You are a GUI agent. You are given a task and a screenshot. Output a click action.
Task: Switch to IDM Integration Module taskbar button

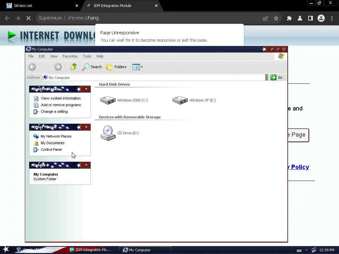[x=91, y=250]
